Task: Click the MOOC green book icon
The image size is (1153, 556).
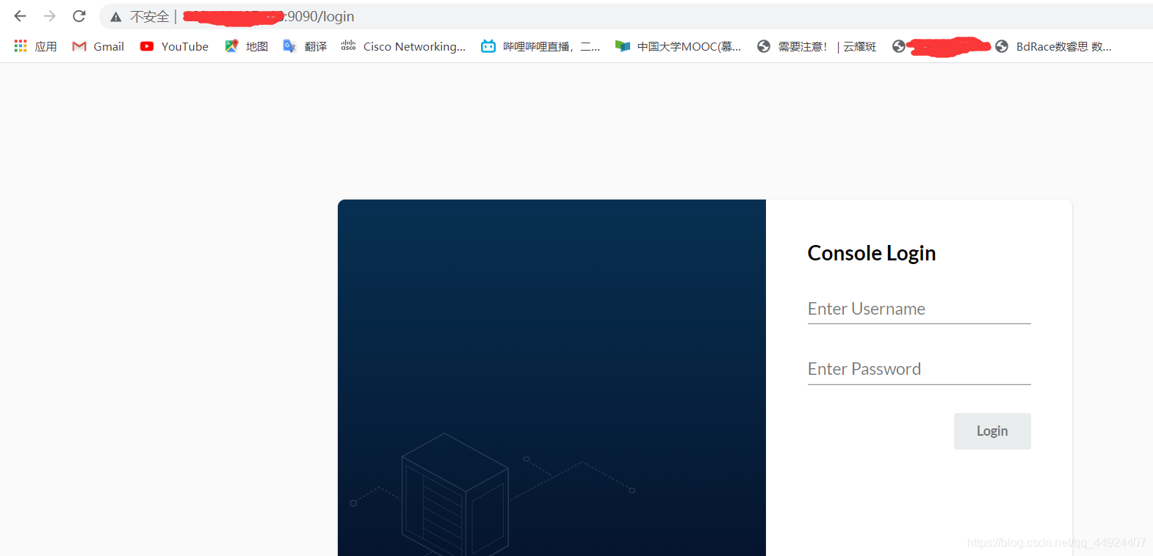Action: 623,46
